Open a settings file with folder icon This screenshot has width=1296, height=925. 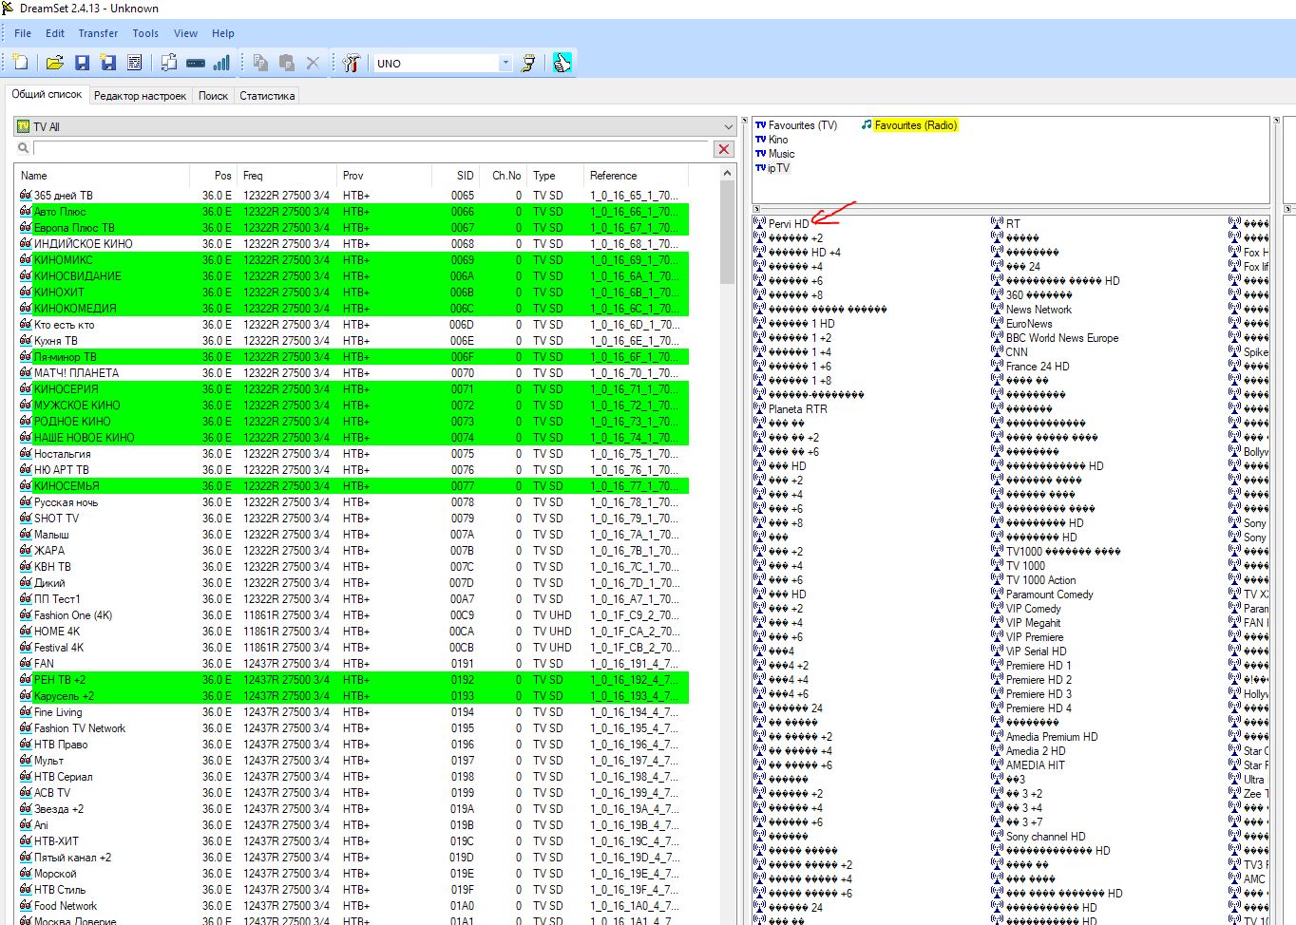pos(55,63)
